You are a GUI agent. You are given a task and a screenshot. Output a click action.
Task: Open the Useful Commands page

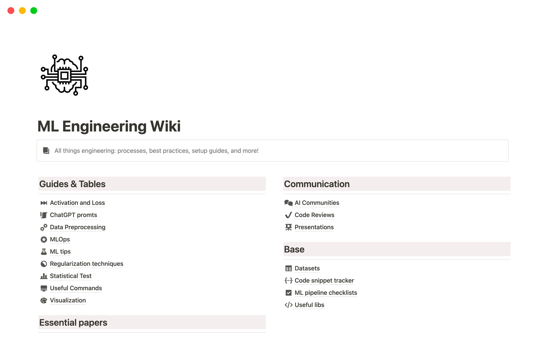click(x=76, y=288)
